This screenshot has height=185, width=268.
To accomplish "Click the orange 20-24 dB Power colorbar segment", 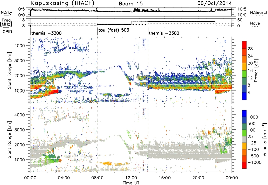I will pos(244,59).
